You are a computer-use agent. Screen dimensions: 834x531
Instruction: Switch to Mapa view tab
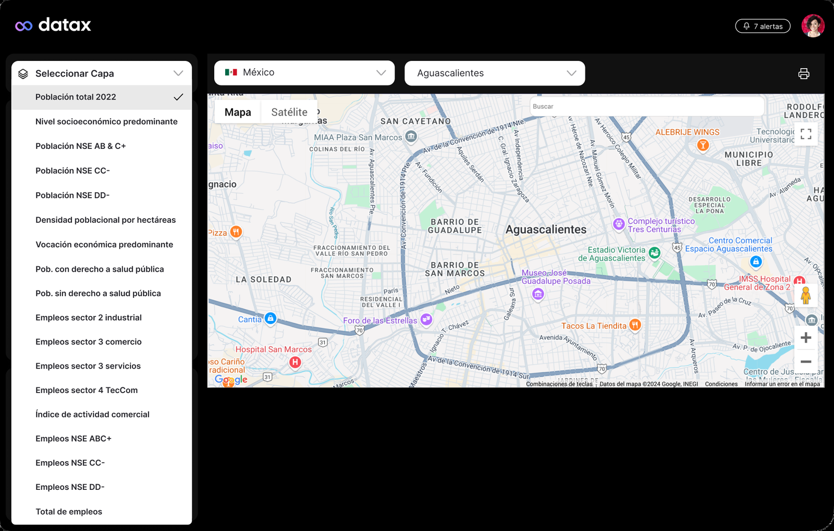coord(238,112)
